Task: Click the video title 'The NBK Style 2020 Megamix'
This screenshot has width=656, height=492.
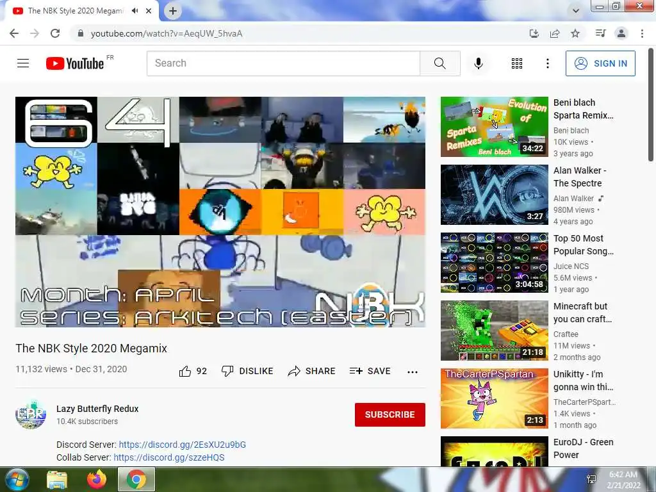Action: point(91,348)
